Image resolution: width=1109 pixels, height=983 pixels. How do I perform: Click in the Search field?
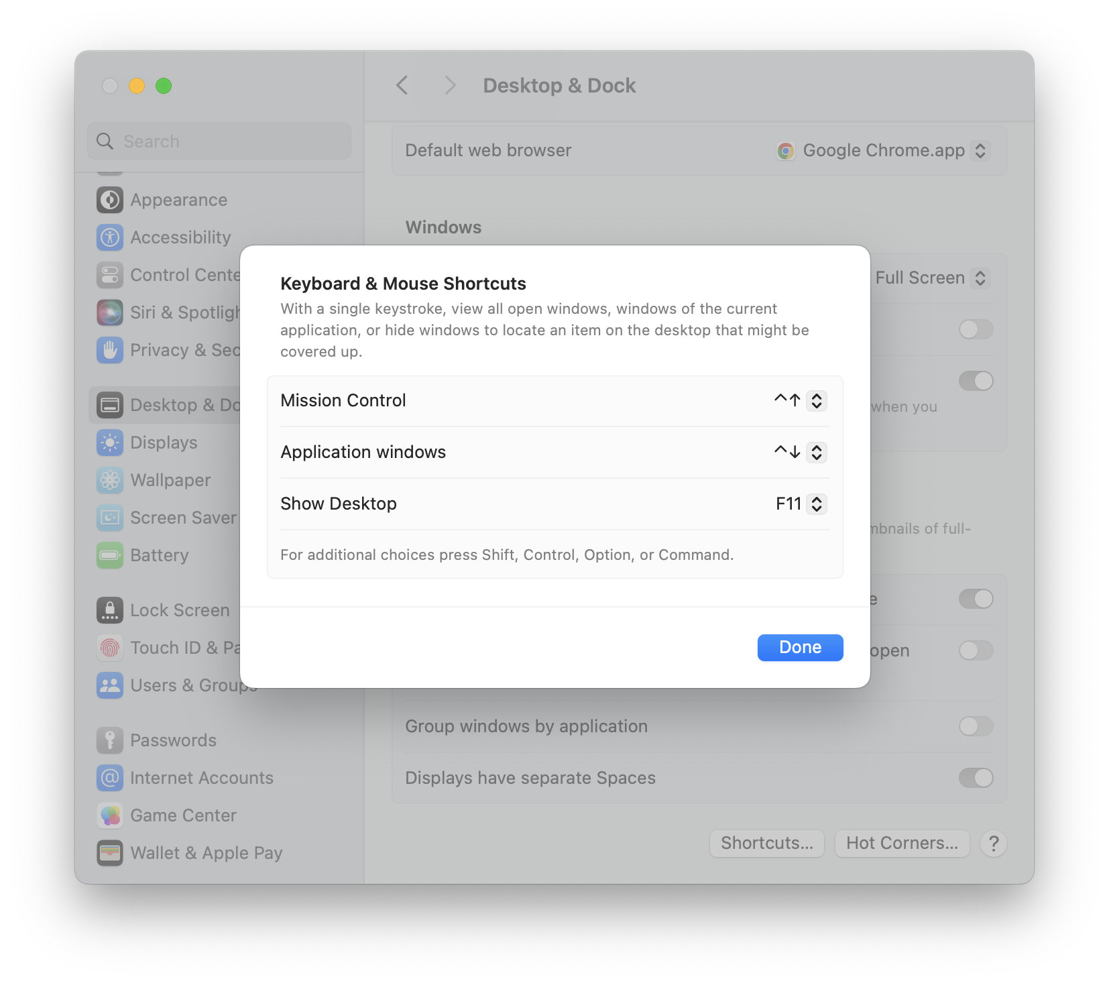(219, 141)
